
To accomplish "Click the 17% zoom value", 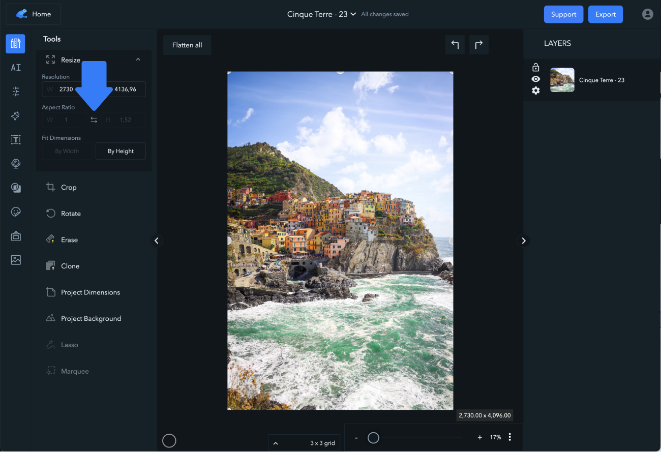I will 495,437.
